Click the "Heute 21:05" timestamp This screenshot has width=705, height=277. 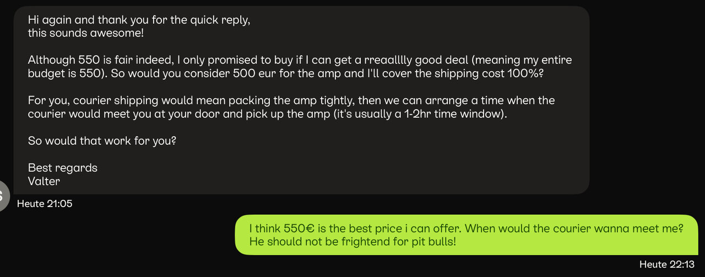click(45, 204)
